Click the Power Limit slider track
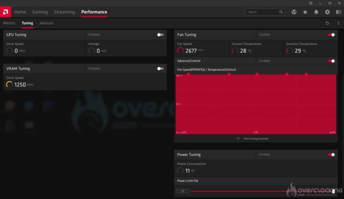 click(261, 191)
